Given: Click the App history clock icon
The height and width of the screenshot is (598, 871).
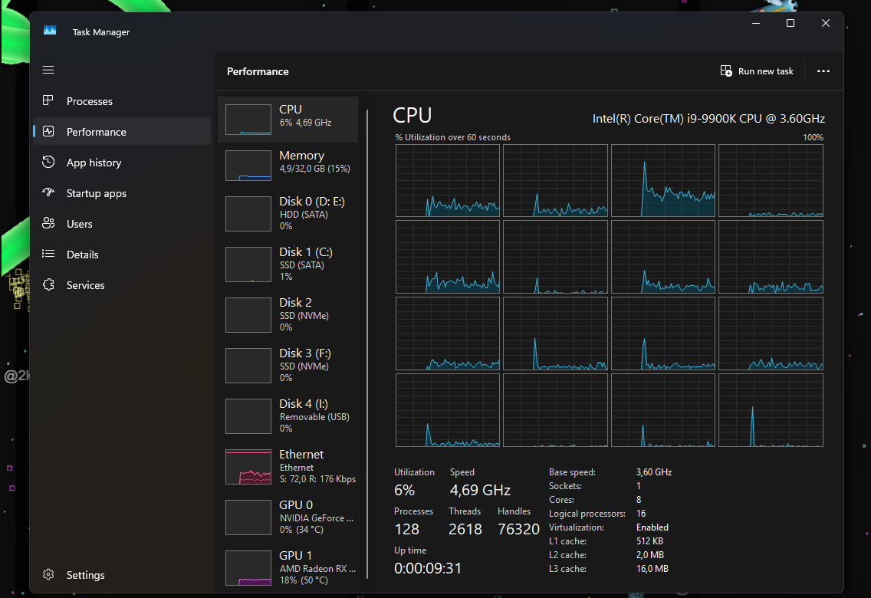Looking at the screenshot, I should pyautogui.click(x=48, y=162).
